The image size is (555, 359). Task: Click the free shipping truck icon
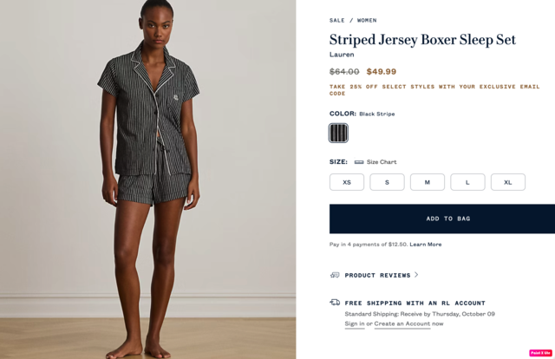[x=335, y=303]
